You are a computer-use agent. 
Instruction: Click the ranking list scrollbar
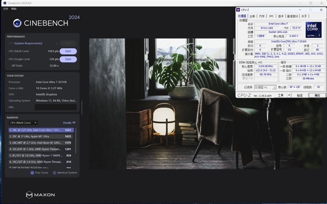coord(76,141)
